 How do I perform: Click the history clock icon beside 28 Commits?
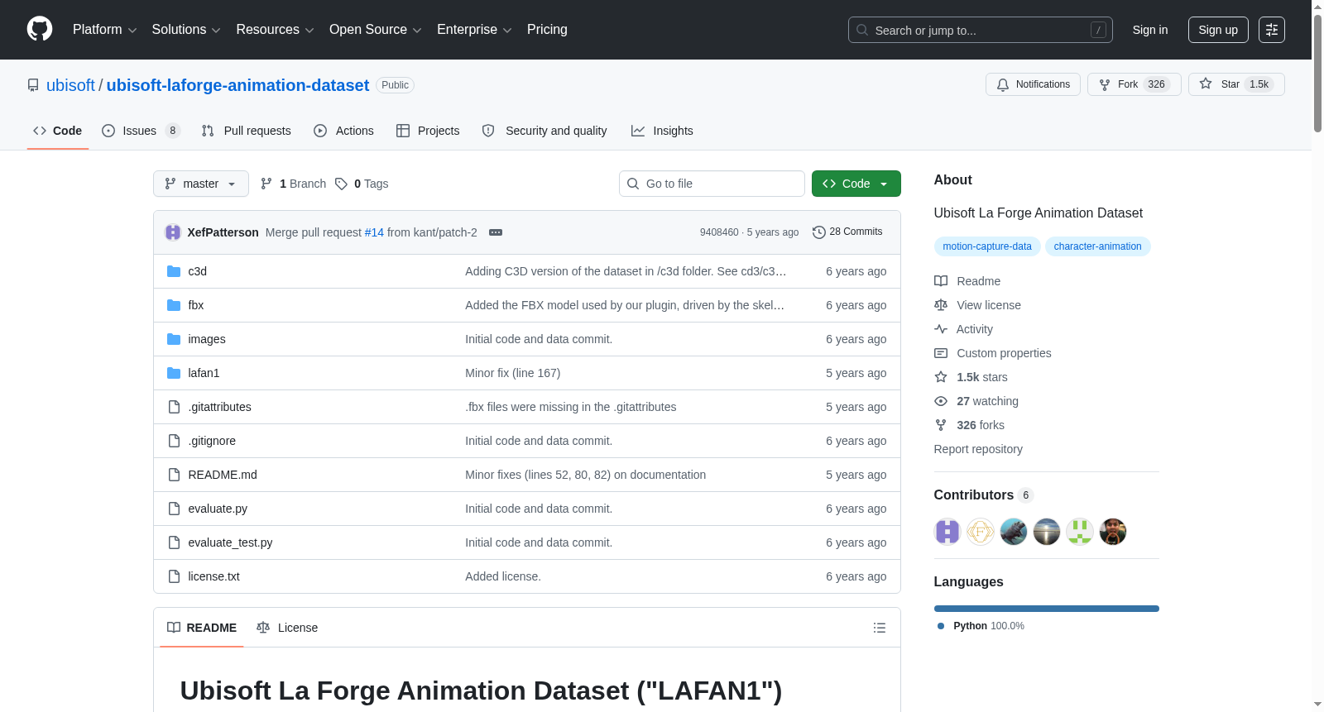point(819,232)
